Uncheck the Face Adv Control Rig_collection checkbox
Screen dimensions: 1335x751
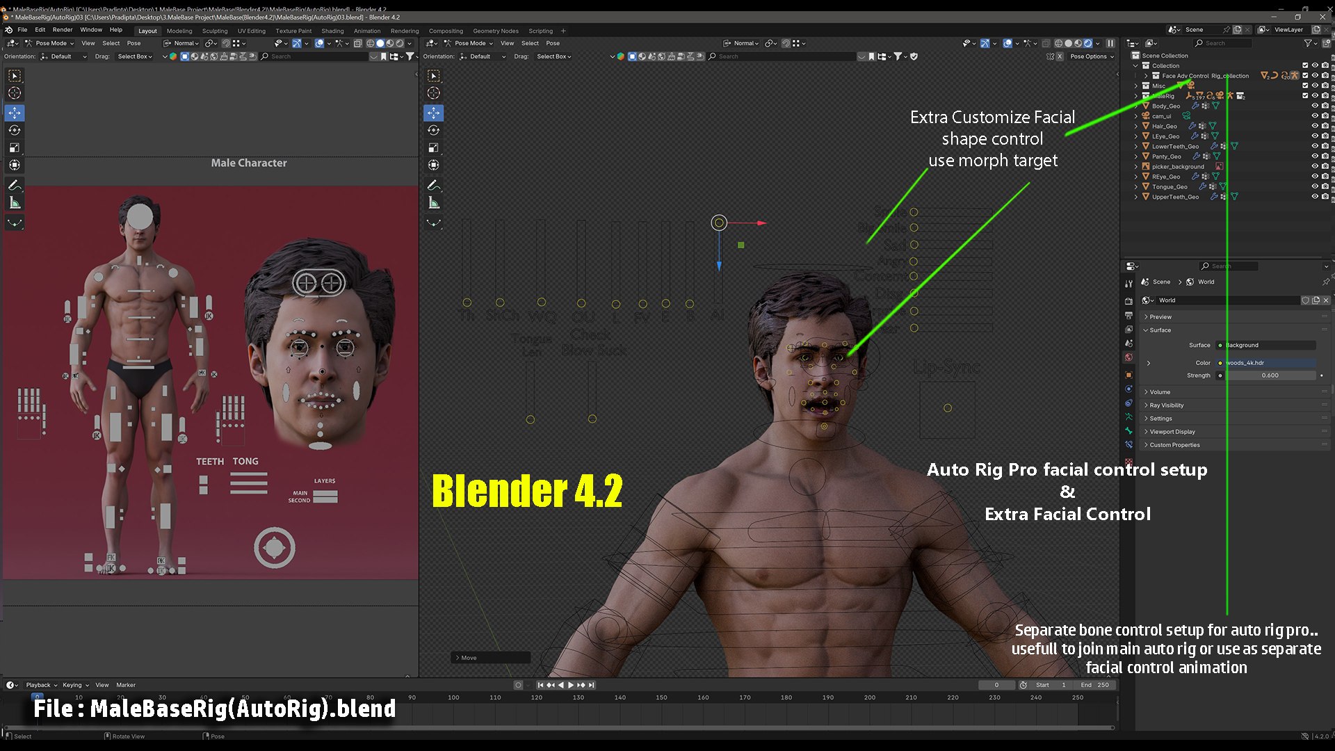pos(1305,76)
